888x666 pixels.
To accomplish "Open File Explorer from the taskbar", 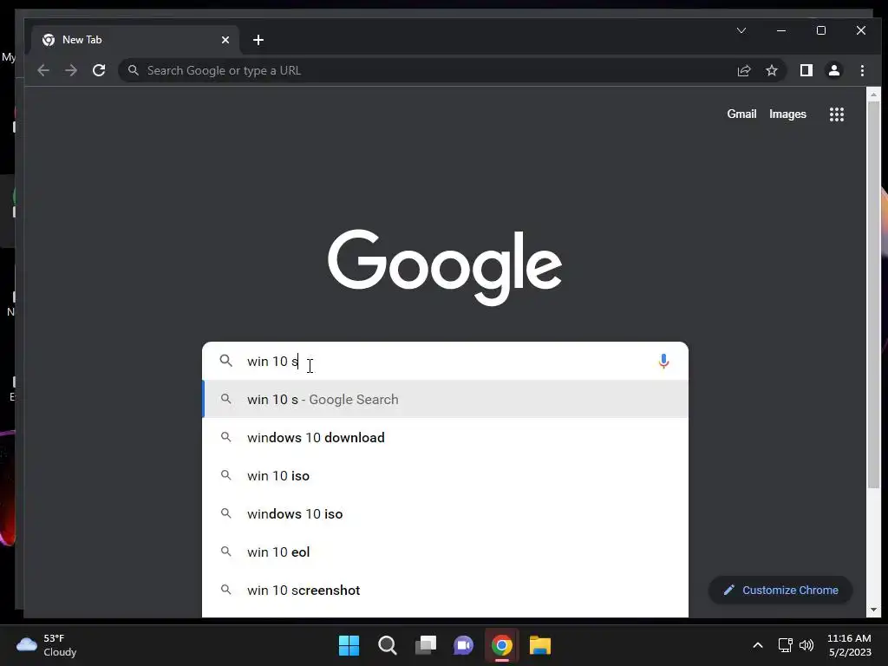I will point(540,645).
